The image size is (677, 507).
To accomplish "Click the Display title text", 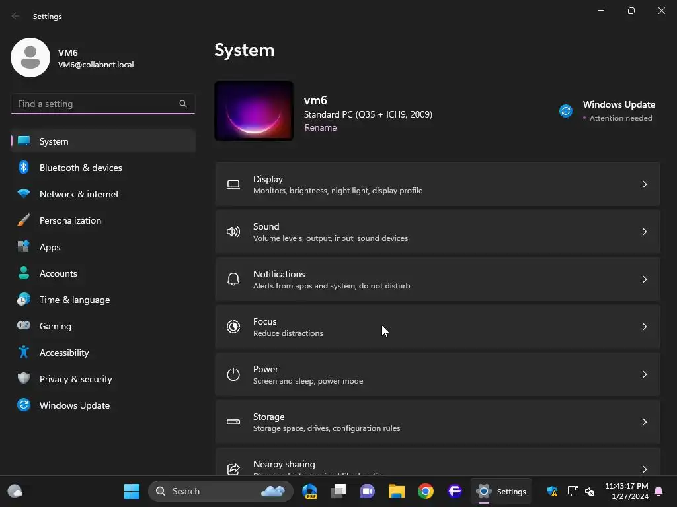I will [268, 179].
